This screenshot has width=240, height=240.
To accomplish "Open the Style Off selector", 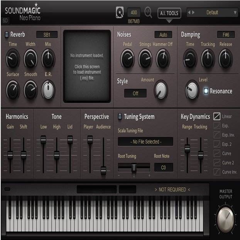I will click(x=135, y=93).
